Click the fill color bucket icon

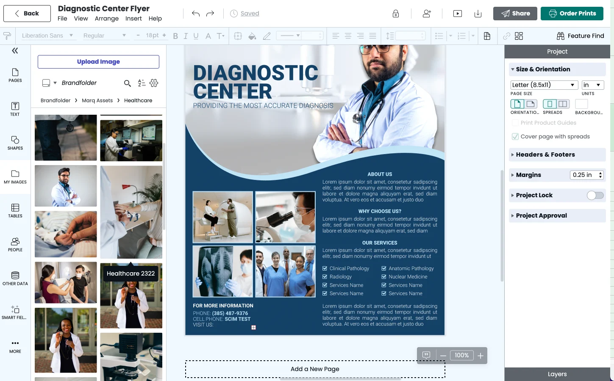(252, 36)
